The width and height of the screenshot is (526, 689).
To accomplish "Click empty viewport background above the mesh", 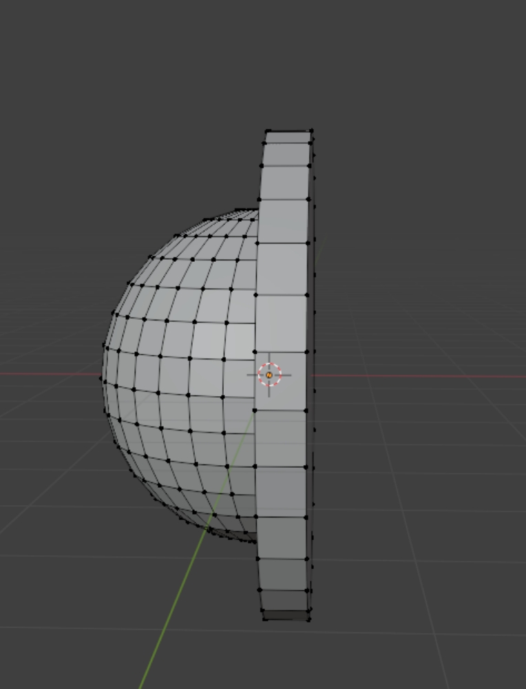I will (x=262, y=62).
